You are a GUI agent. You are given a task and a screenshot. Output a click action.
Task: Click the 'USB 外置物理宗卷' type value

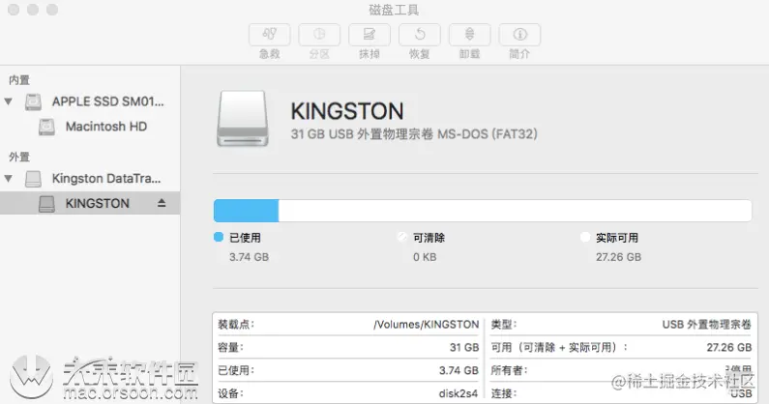coord(707,325)
